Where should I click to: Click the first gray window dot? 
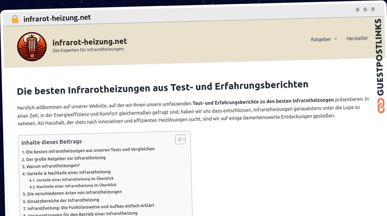[357, 10]
